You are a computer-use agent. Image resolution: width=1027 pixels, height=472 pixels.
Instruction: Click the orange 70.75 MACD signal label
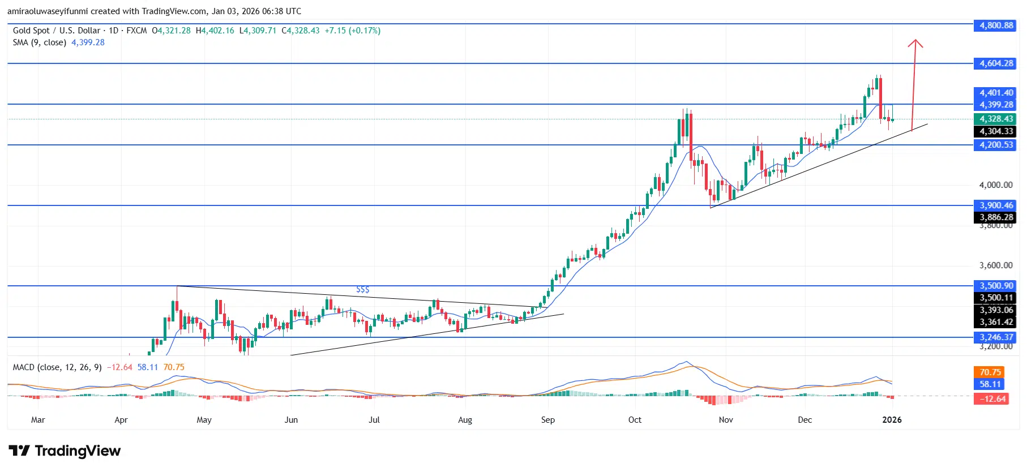[x=990, y=372]
